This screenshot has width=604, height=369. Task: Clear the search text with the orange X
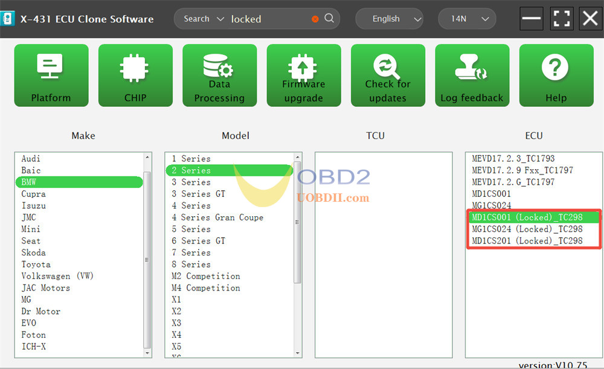[315, 19]
